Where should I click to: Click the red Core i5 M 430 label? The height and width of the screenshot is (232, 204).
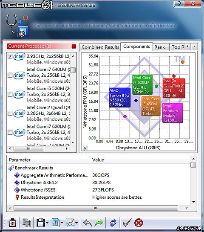[174, 88]
